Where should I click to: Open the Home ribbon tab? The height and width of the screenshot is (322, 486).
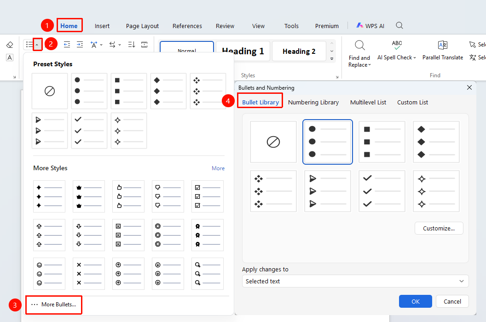[69, 26]
